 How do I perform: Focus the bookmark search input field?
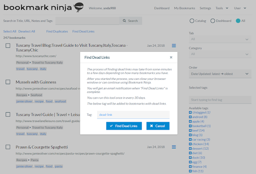pyautogui.click(x=87, y=21)
